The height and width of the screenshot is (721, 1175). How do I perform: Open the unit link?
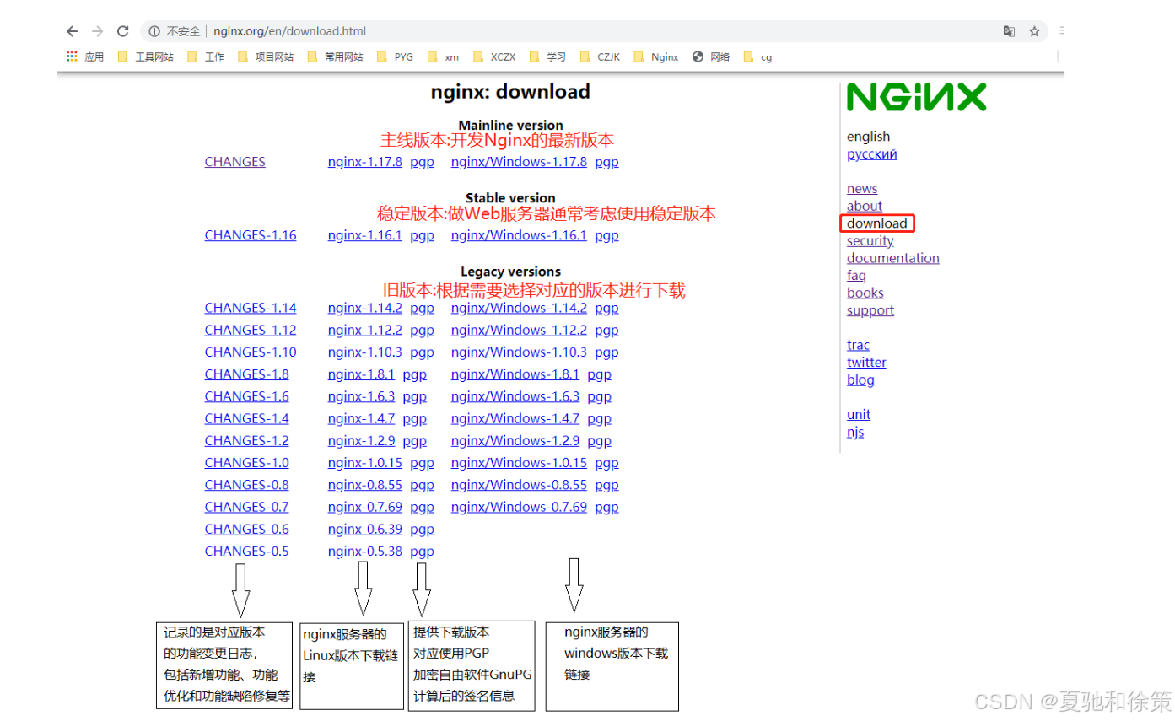tap(859, 414)
